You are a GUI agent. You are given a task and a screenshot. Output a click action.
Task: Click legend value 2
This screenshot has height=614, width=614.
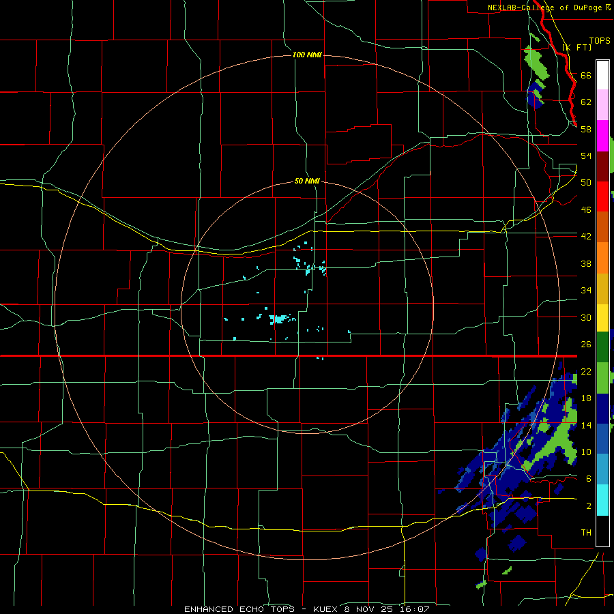click(589, 506)
